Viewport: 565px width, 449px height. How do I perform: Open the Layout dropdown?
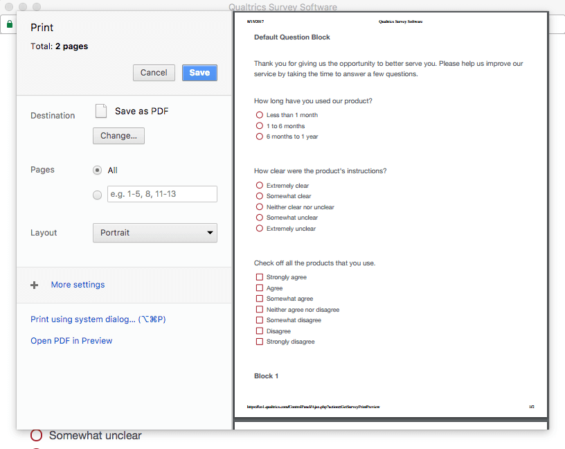pyautogui.click(x=154, y=233)
